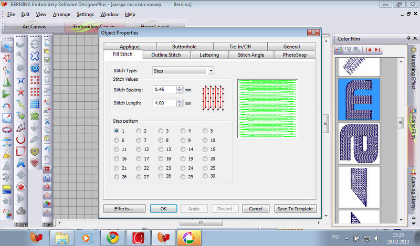This screenshot has width=420, height=246.
Task: Select the red heart shape tool
Action: point(35,163)
